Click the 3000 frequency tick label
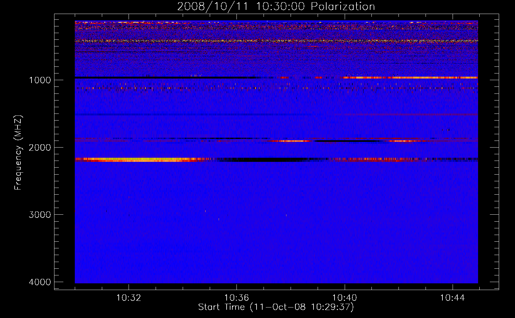 (40, 215)
